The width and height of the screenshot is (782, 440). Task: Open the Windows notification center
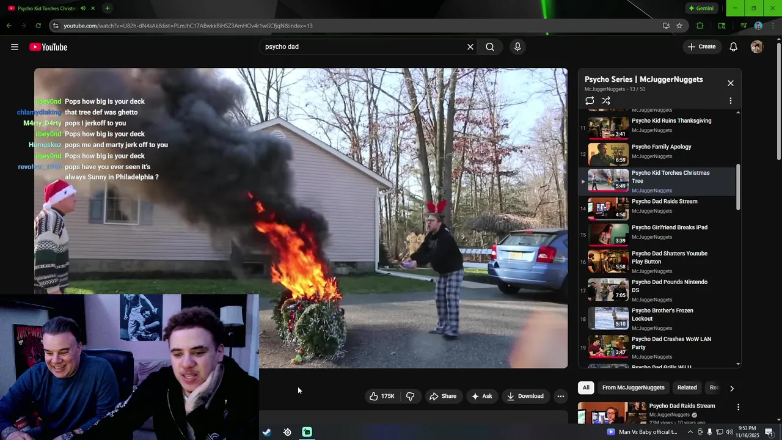(769, 432)
